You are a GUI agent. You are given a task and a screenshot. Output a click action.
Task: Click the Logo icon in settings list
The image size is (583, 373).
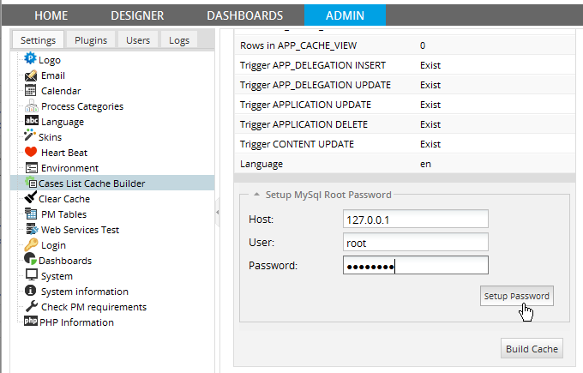(x=31, y=59)
